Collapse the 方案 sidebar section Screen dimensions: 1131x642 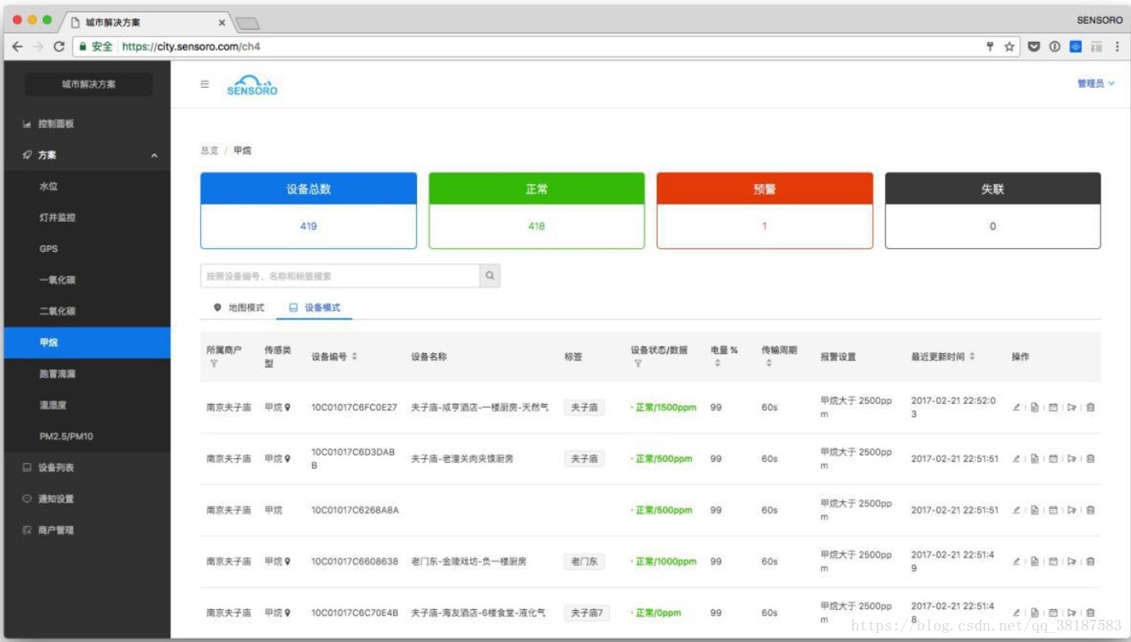(87, 155)
